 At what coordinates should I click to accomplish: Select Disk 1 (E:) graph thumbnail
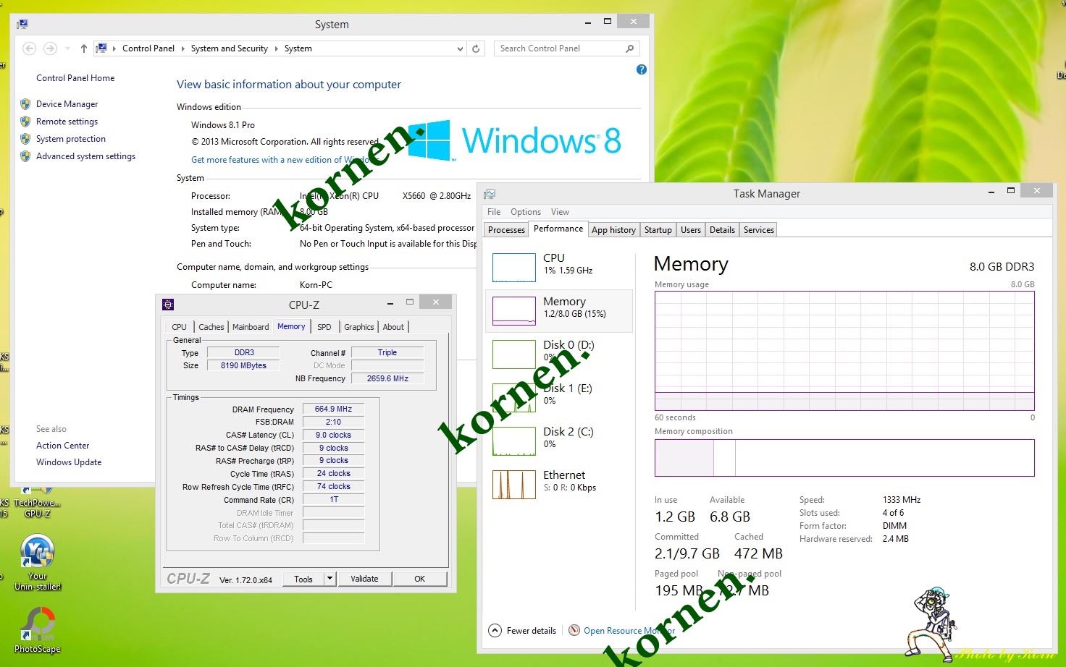coord(514,397)
